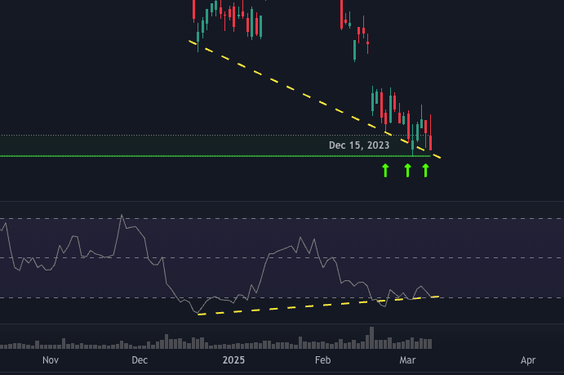The image size is (564, 375).
Task: Click the RSI peak in late November
Action: point(122,216)
